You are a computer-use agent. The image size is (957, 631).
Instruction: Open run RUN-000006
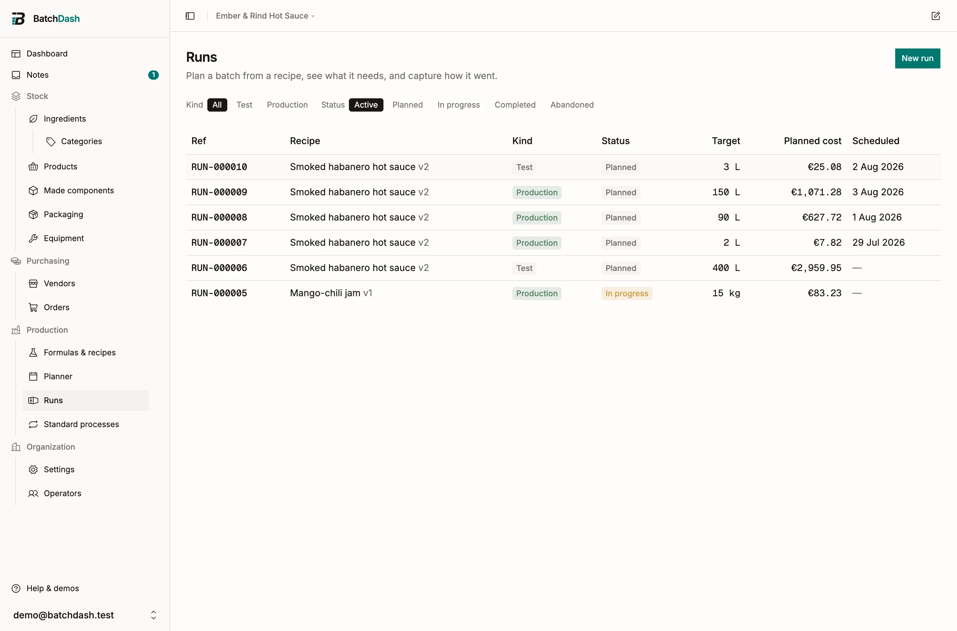click(219, 268)
